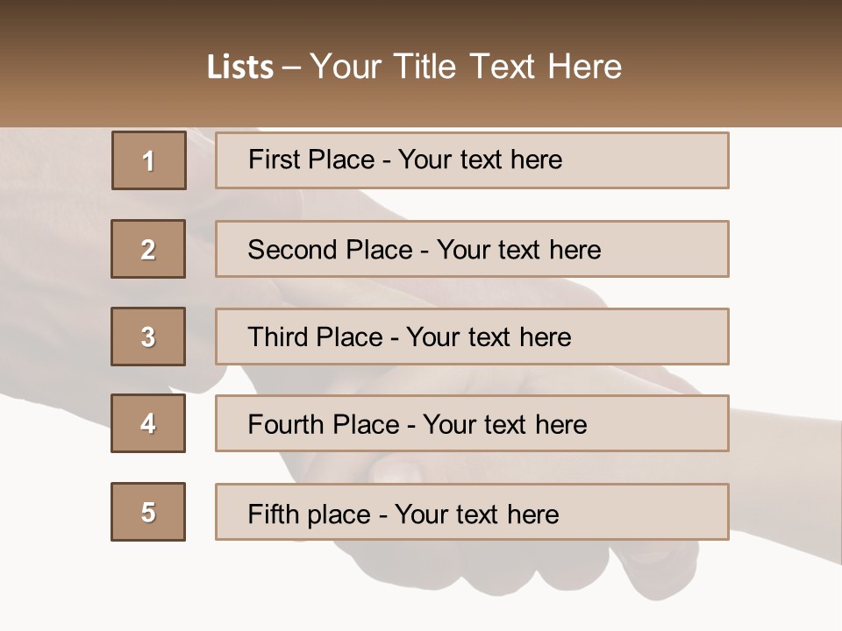Click the number 1 box
This screenshot has width=842, height=631.
click(x=148, y=160)
